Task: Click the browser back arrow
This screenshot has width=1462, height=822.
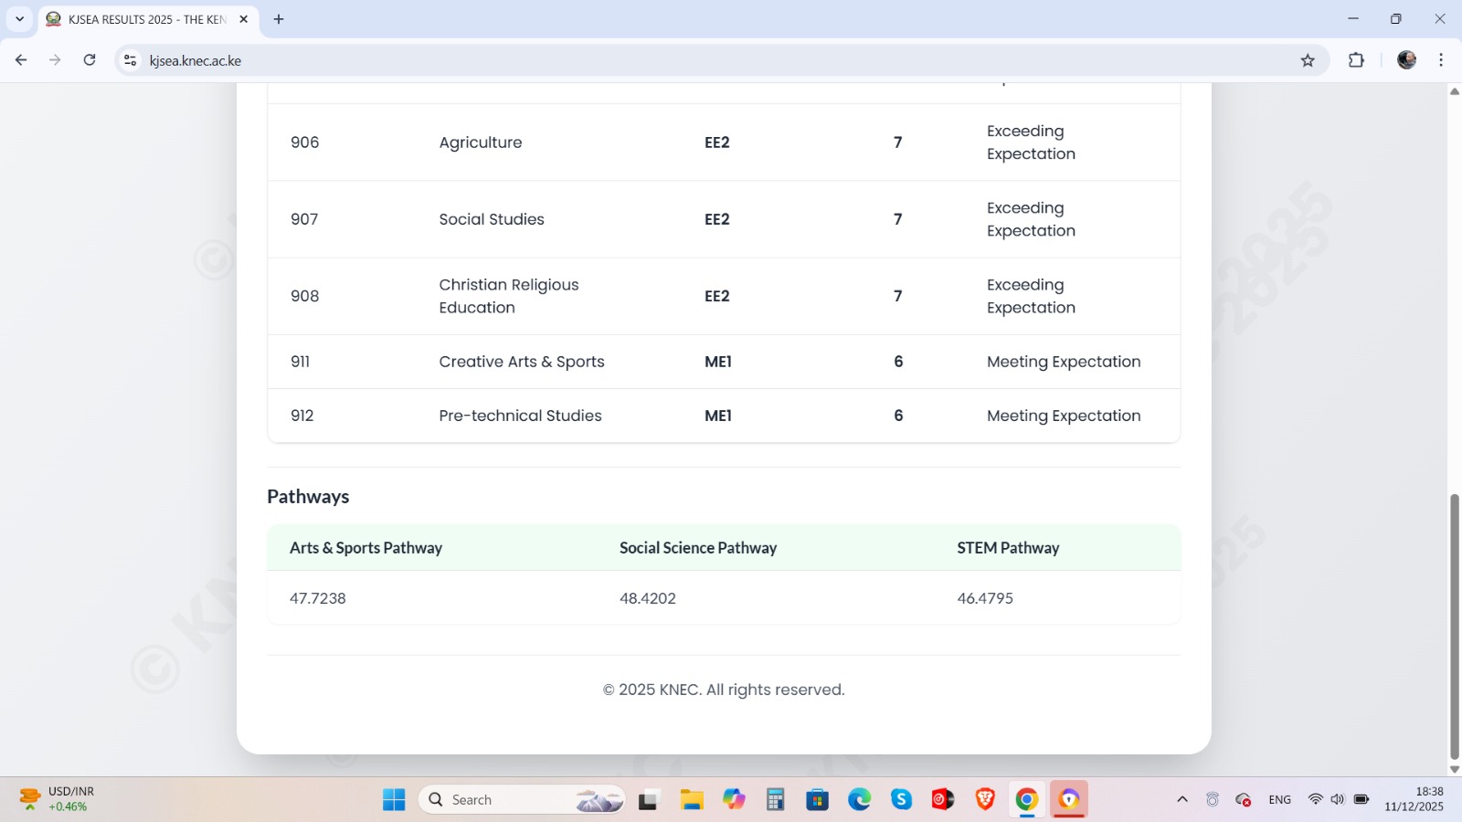Action: (x=21, y=60)
